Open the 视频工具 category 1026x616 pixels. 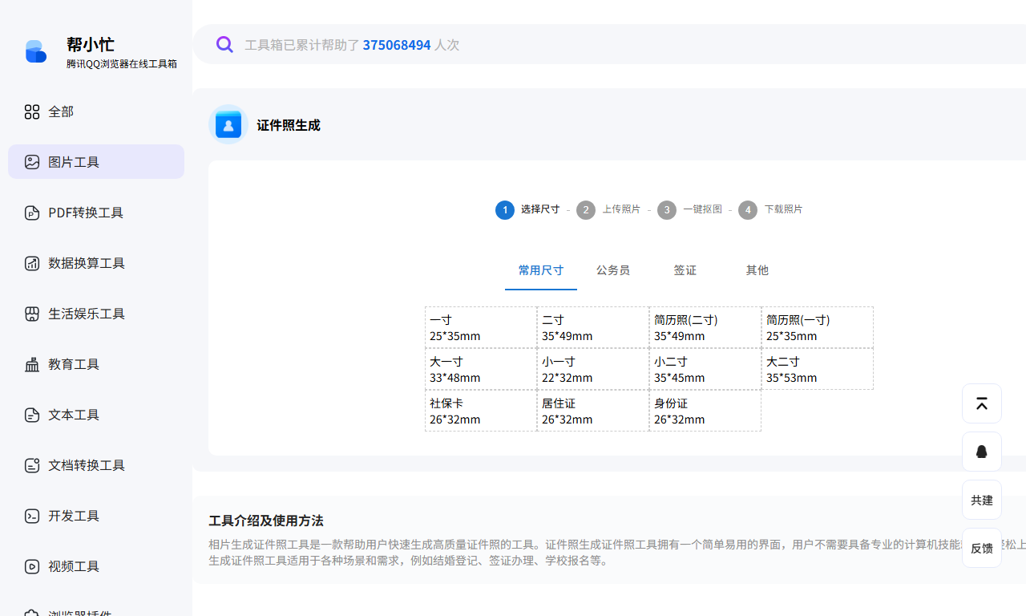click(96, 566)
